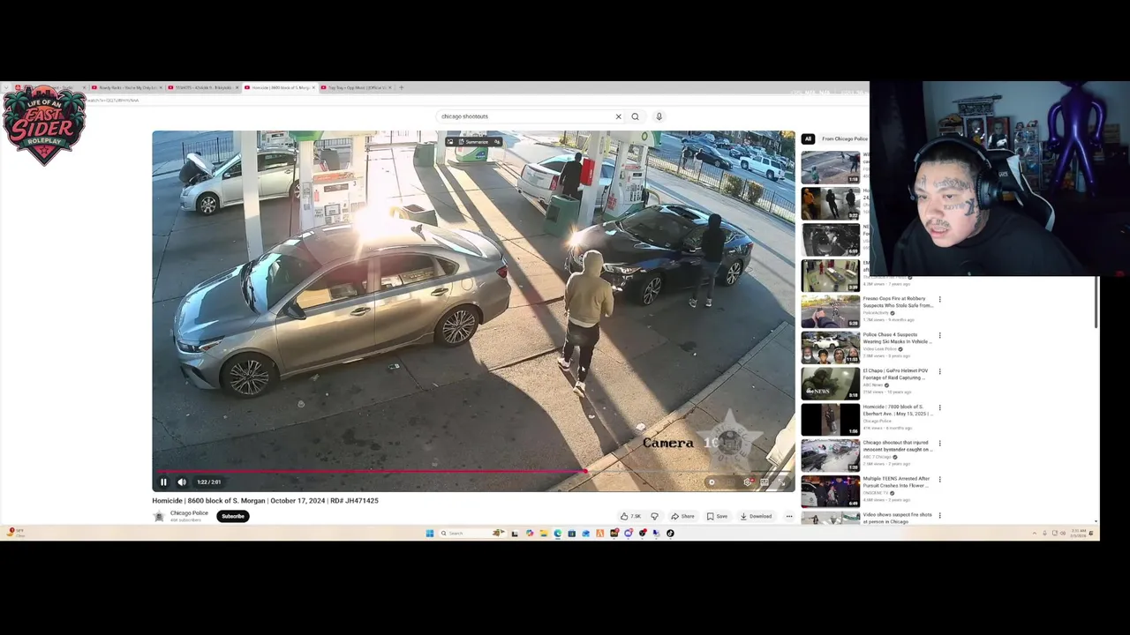Screen dimensions: 1130x635
Task: Open options menu for 'Video shows suspect fire' video
Action: (939, 515)
